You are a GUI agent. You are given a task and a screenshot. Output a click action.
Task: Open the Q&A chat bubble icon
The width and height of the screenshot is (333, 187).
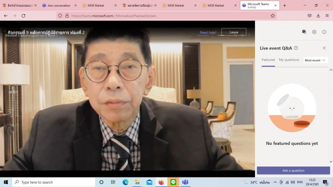[x=304, y=32]
